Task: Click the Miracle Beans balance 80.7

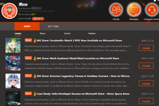Action: pyautogui.click(x=33, y=14)
